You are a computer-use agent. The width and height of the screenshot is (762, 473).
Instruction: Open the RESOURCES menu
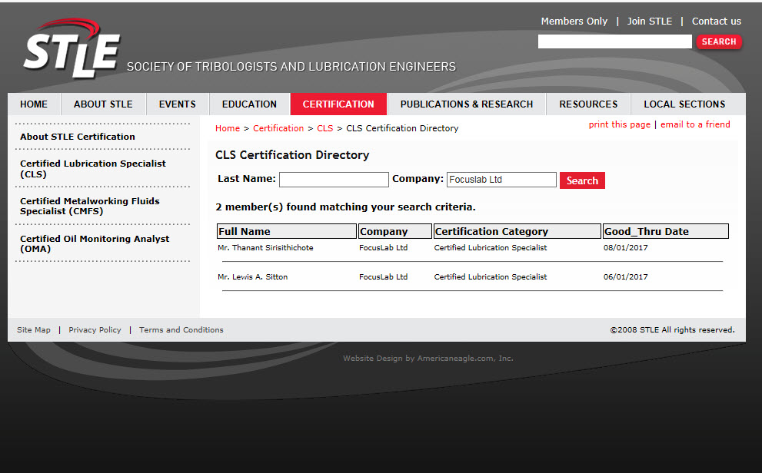[588, 104]
